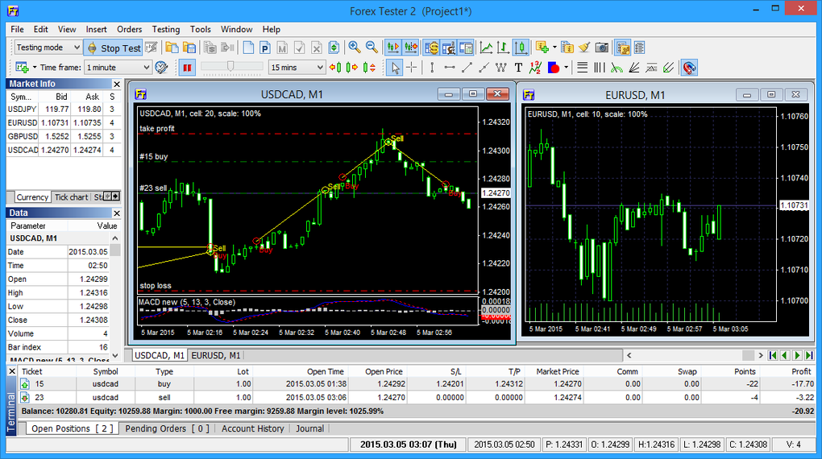Click the Save Project disk icon
The width and height of the screenshot is (822, 459).
(189, 48)
